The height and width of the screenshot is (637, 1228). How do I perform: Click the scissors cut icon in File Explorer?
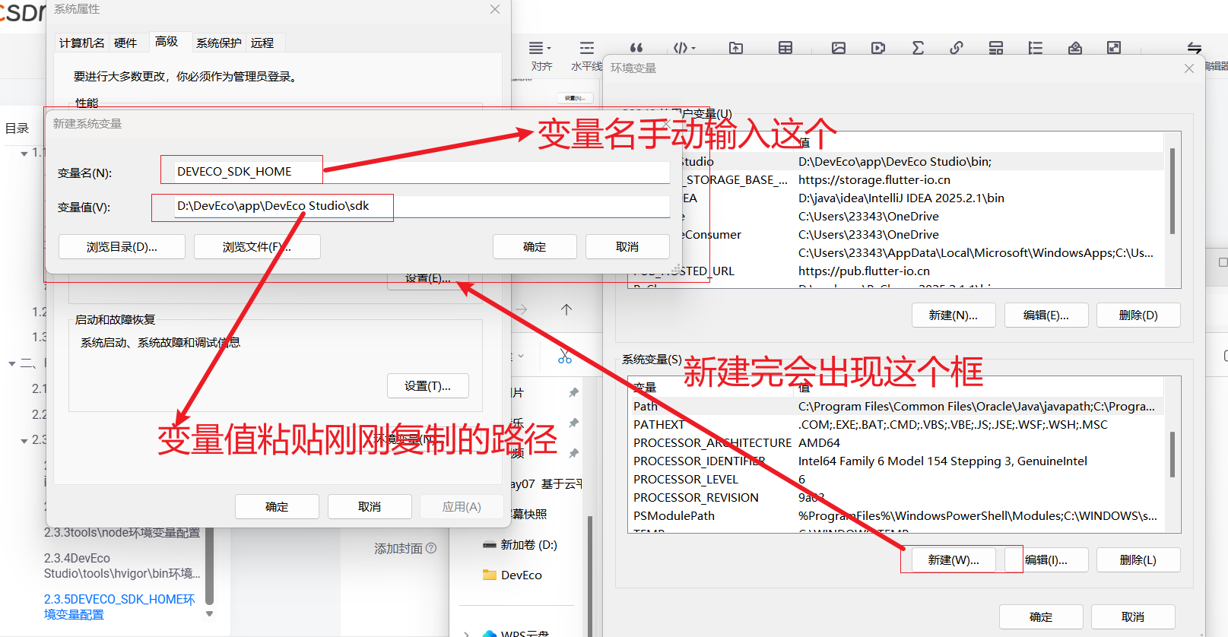[565, 356]
